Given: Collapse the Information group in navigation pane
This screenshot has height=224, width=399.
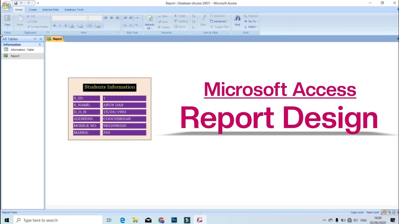Looking at the screenshot, I should (x=40, y=45).
